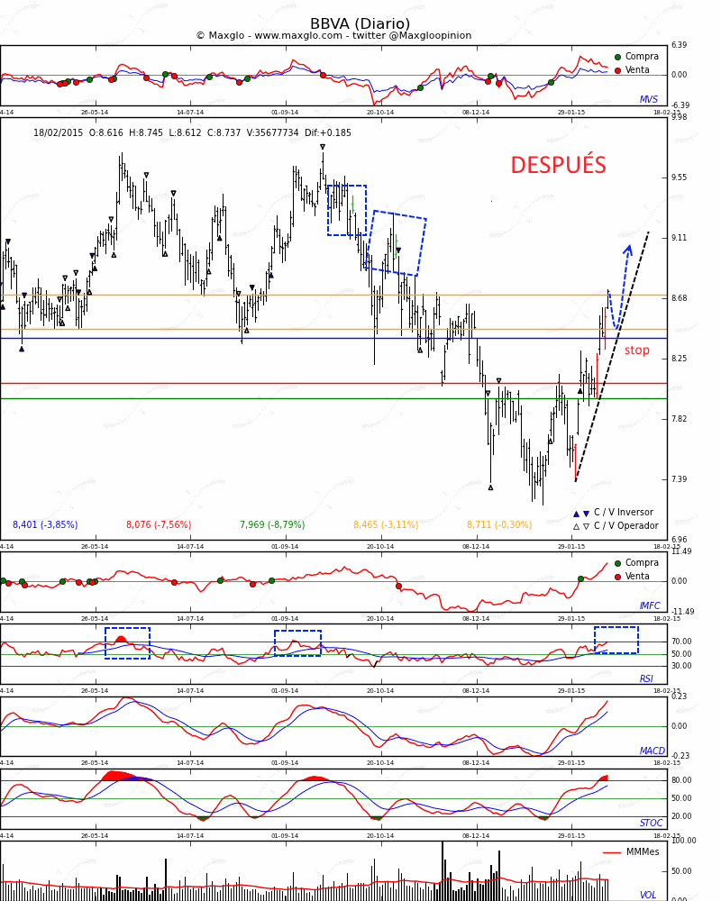
Task: Click the 6.39 value on MVS axis
Action: coord(679,45)
